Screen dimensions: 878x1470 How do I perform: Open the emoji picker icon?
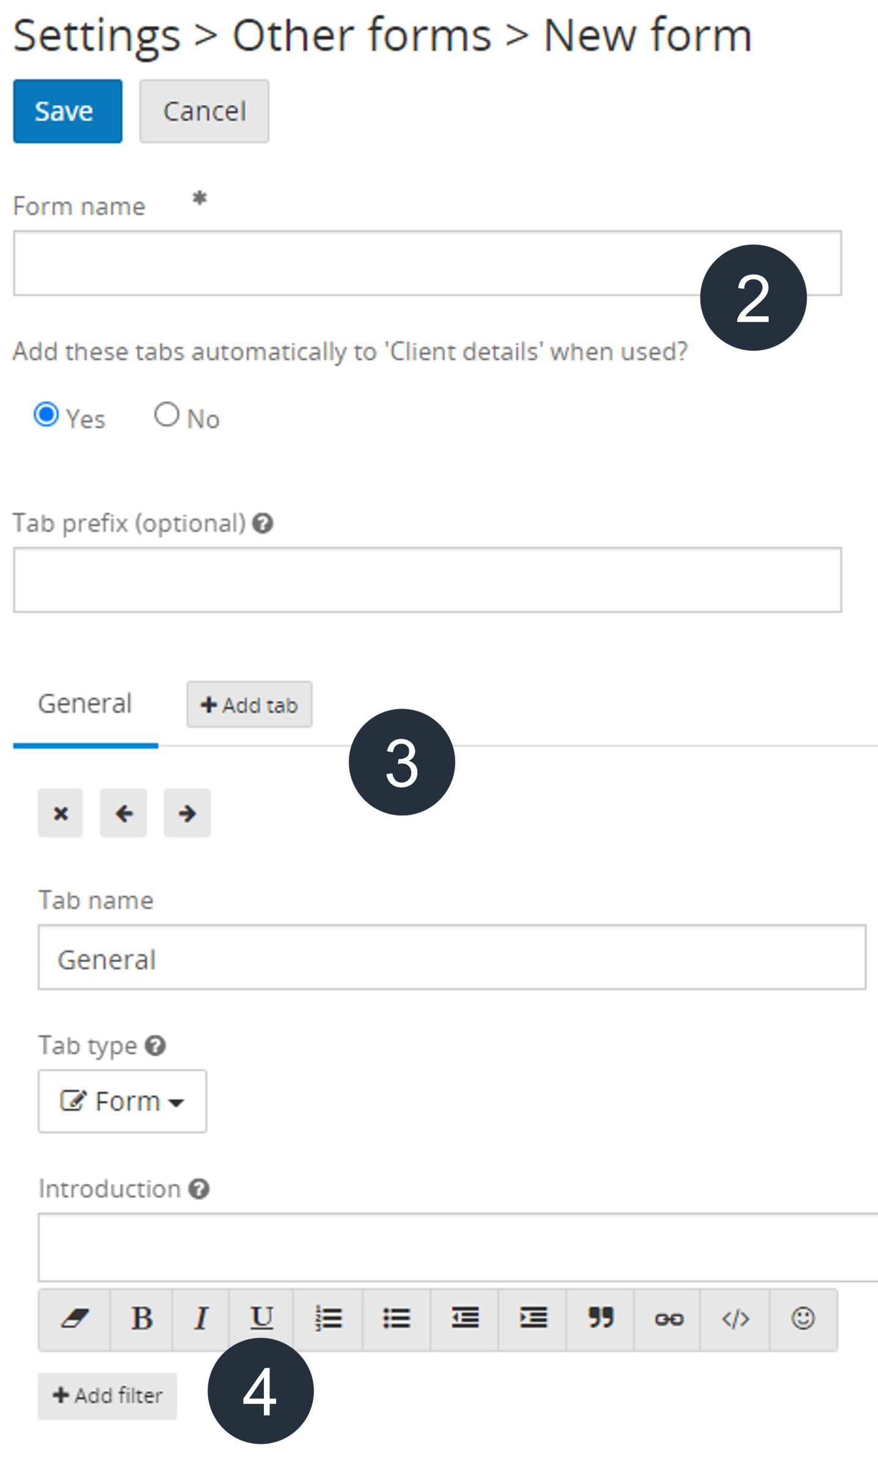[803, 1320]
